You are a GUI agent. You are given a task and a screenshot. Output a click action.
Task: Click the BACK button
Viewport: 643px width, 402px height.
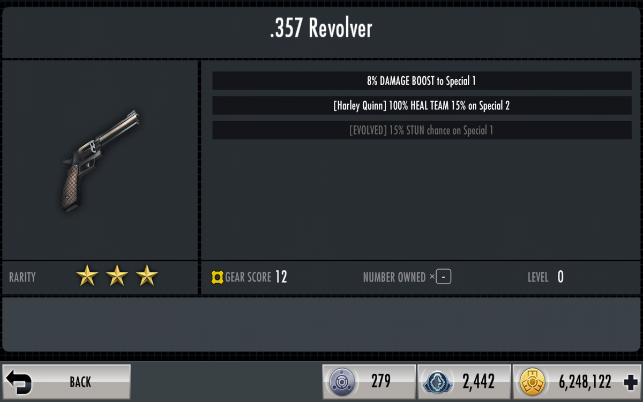(x=66, y=382)
